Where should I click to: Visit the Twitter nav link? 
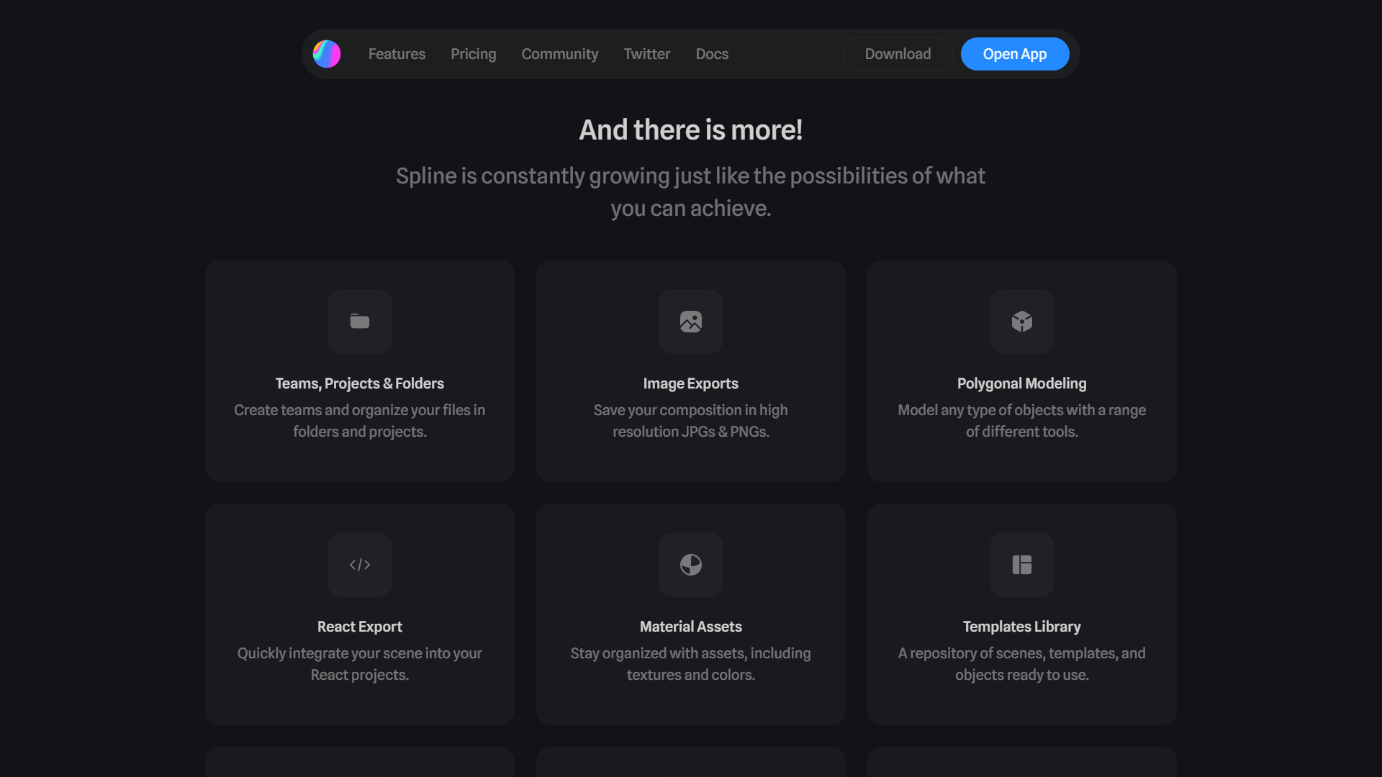click(647, 54)
